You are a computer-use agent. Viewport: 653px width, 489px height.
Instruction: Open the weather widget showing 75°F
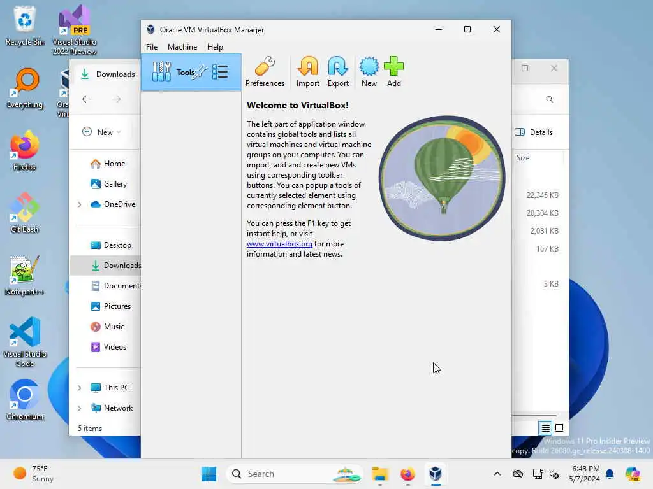(33, 474)
